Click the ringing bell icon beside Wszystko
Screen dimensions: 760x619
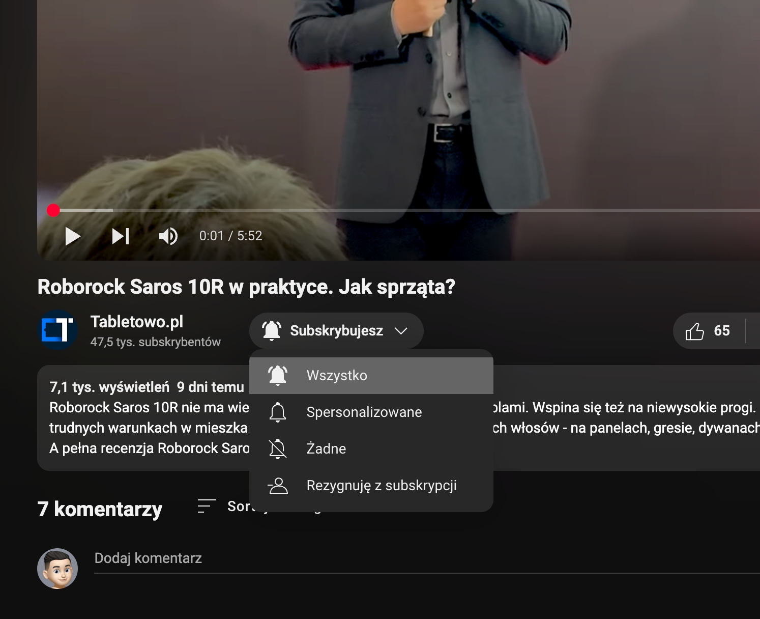pyautogui.click(x=278, y=376)
